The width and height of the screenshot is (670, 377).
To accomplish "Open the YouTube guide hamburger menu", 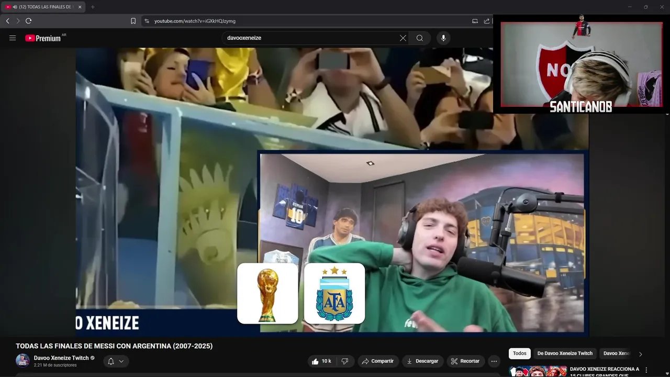I will tap(13, 38).
